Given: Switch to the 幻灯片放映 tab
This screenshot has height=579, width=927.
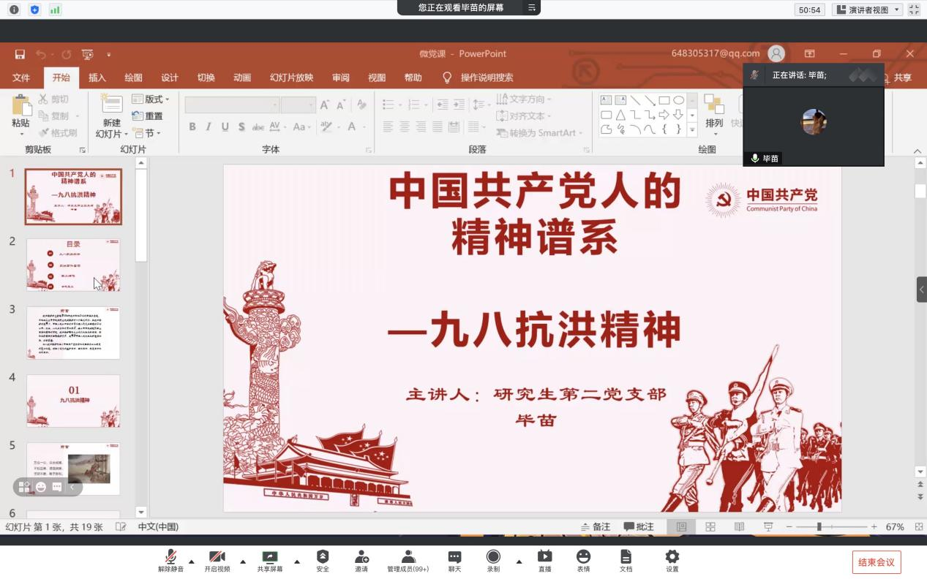Looking at the screenshot, I should tap(291, 77).
